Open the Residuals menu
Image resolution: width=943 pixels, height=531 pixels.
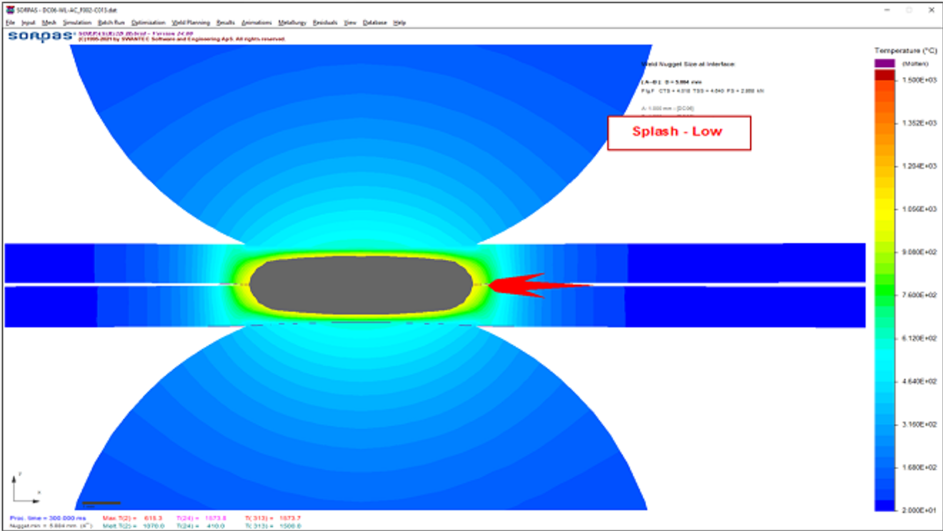[x=326, y=23]
